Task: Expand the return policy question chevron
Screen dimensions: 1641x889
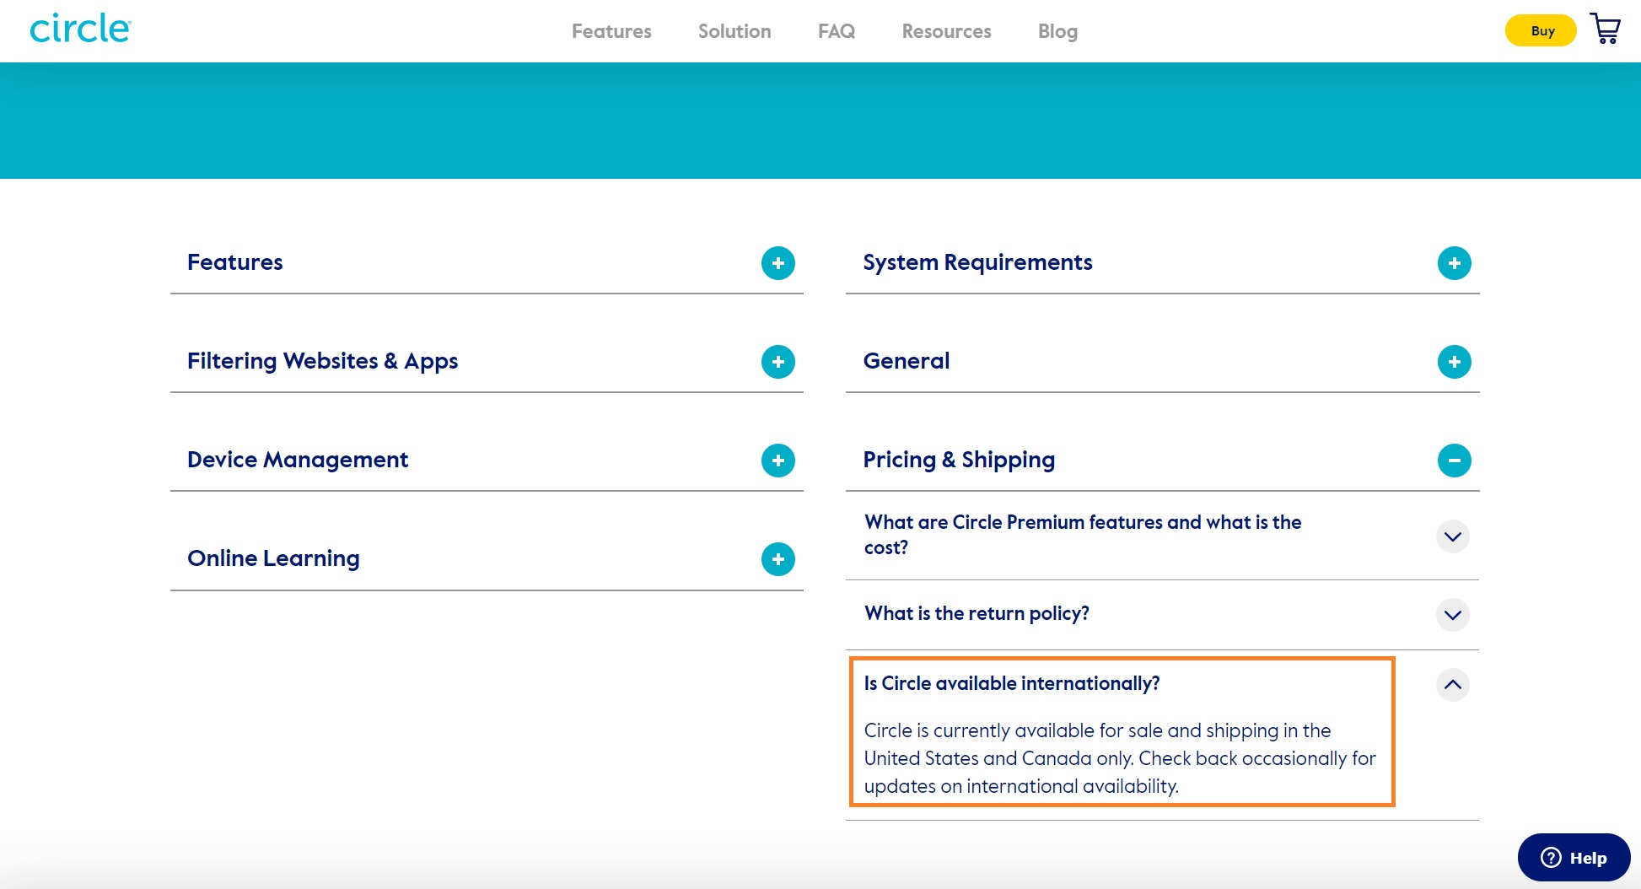Action: (x=1452, y=615)
